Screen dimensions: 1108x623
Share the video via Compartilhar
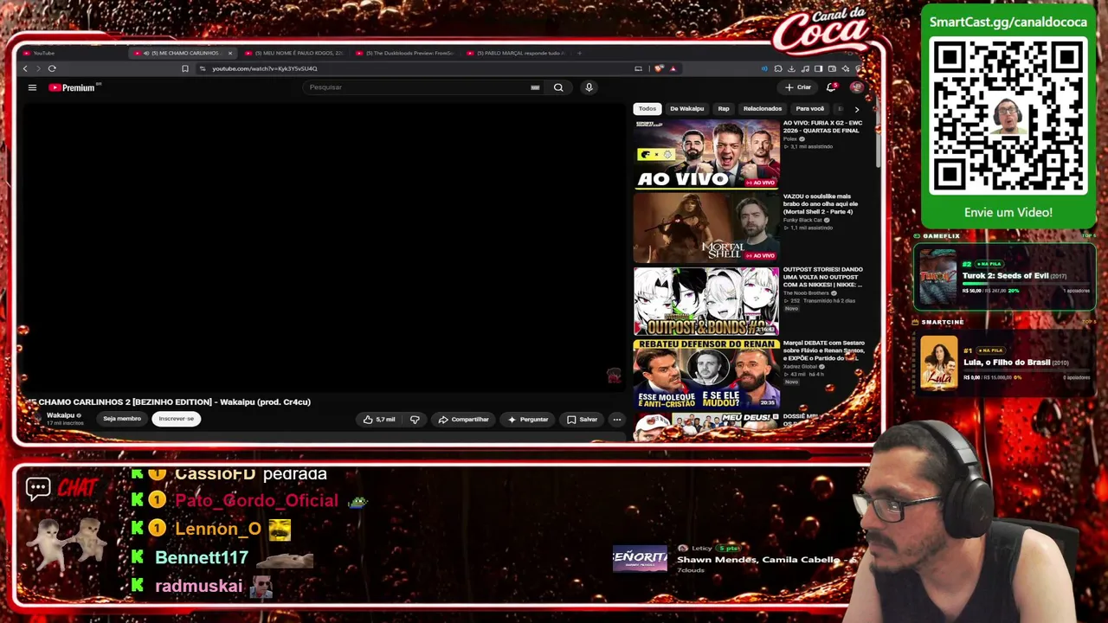464,420
